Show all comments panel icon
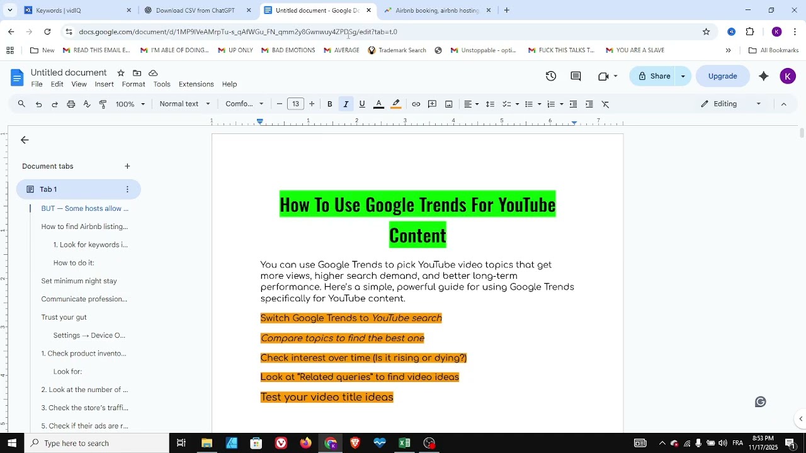The image size is (806, 453). point(576,76)
